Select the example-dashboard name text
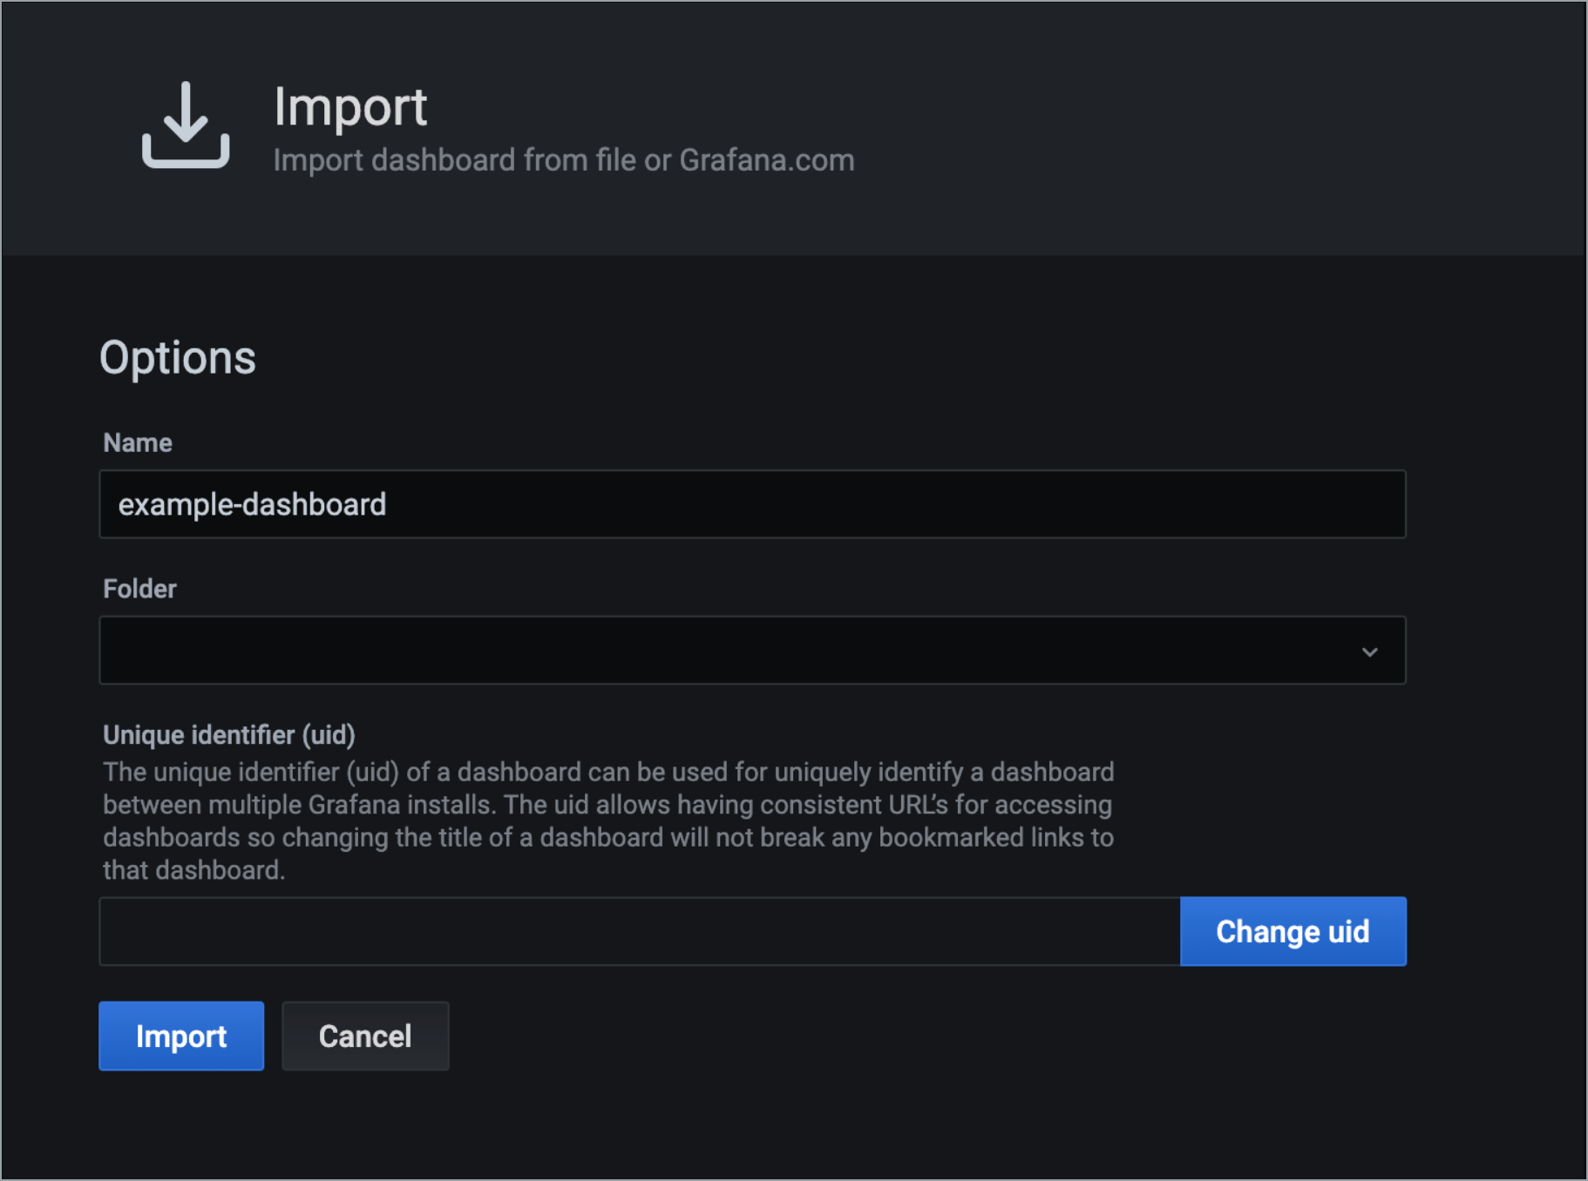1588x1181 pixels. tap(253, 504)
